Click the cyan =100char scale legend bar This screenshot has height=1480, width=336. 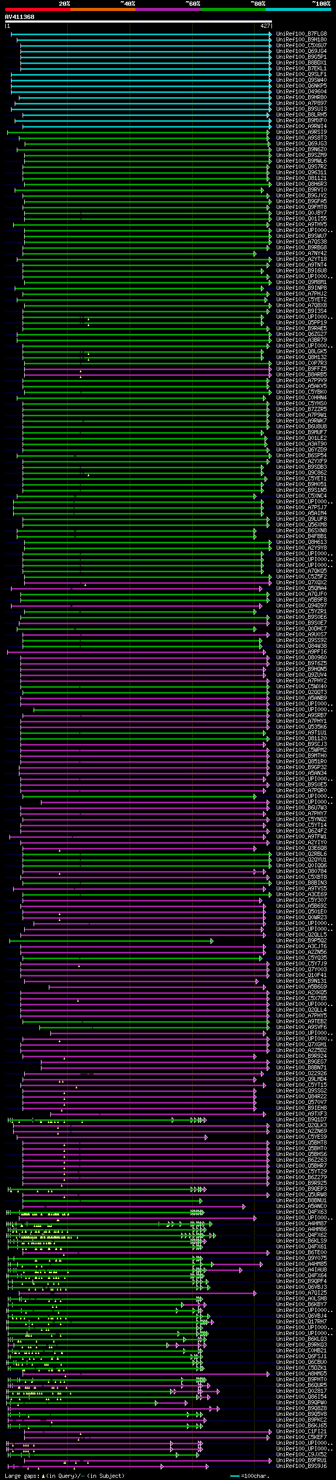(234, 1476)
